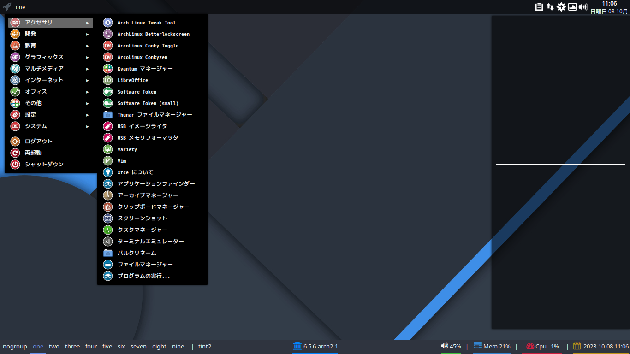This screenshot has width=630, height=354.
Task: Click the スクリーンショット icon
Action: 107,218
